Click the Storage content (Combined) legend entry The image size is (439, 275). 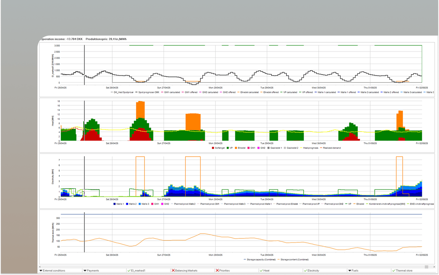pyautogui.click(x=293, y=259)
